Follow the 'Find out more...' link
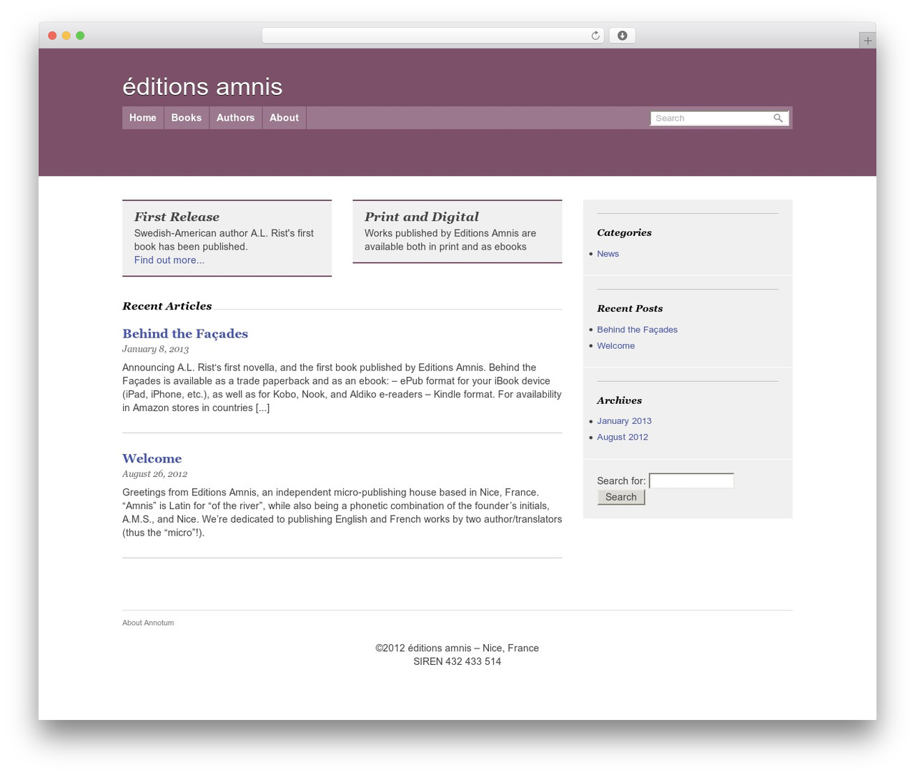 169,260
